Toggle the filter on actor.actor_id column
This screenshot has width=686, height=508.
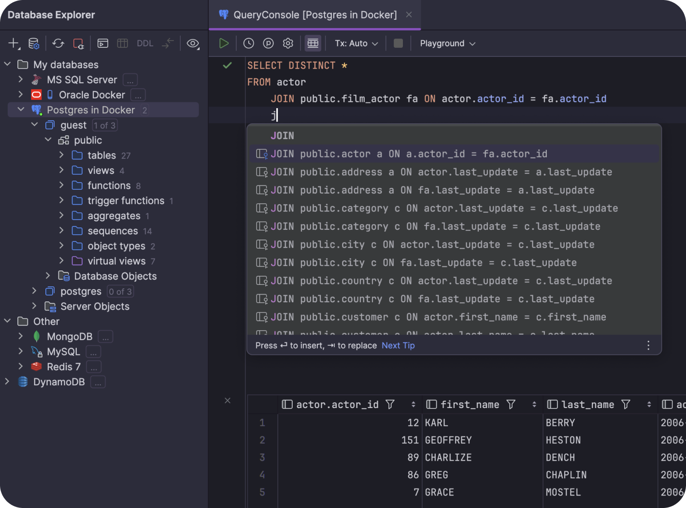[x=390, y=404]
